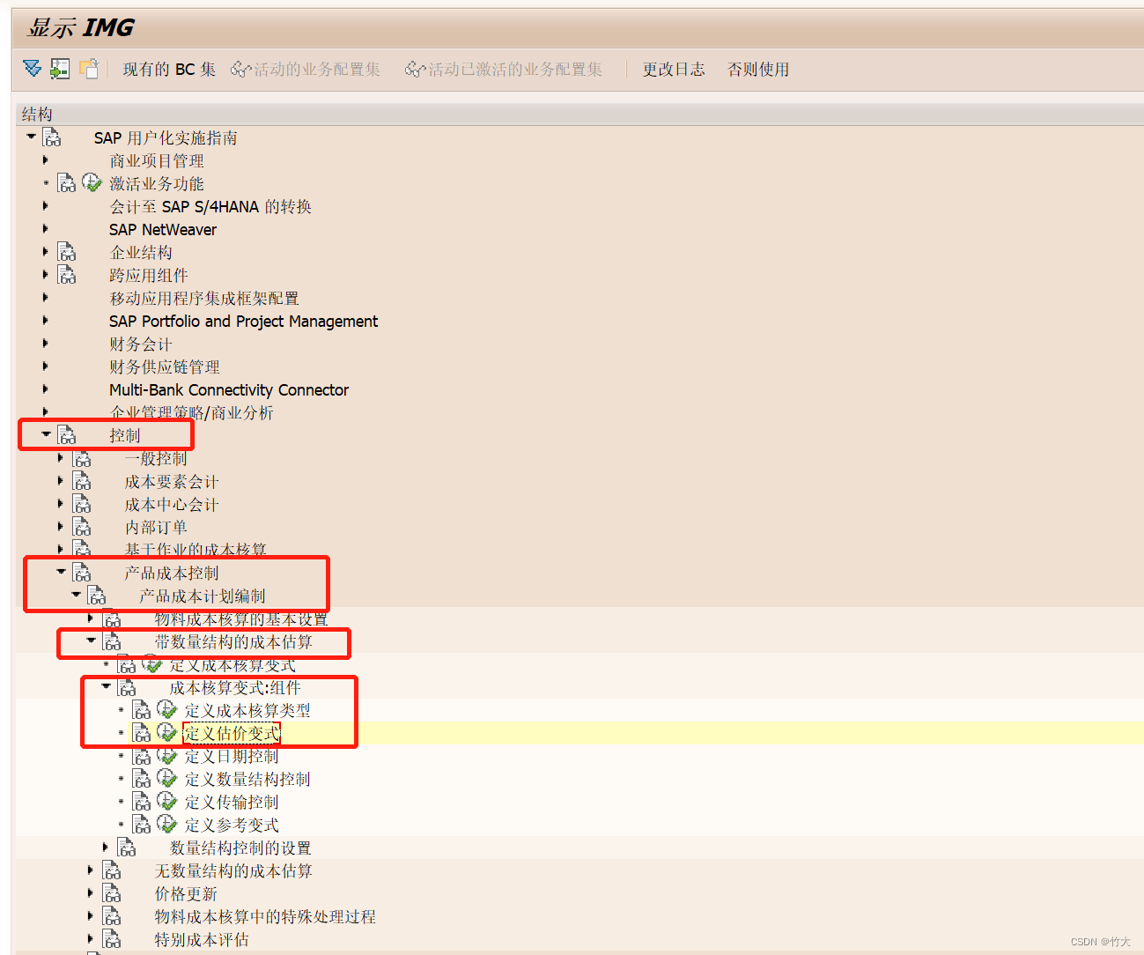Select 定义成本核算类型 text
This screenshot has width=1144, height=955.
(247, 710)
